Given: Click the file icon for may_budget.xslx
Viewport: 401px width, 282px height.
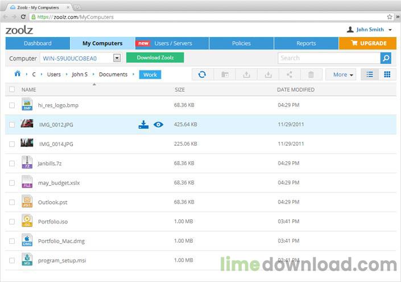Looking at the screenshot, I should point(27,182).
